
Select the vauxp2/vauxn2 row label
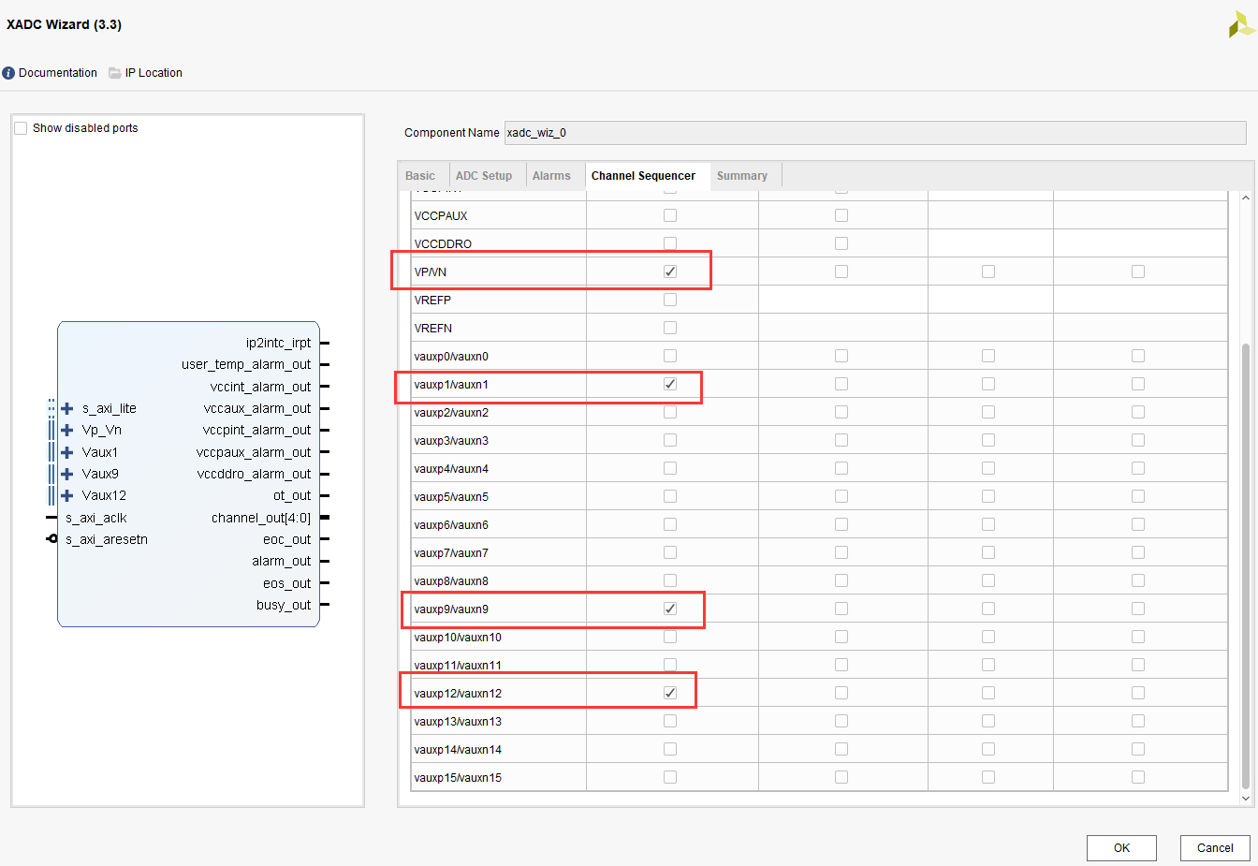point(451,413)
